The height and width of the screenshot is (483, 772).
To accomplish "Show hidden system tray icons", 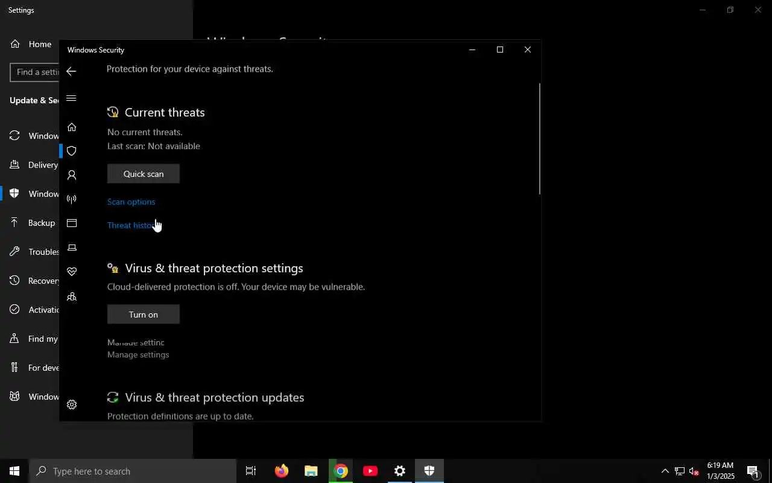I will coord(665,471).
